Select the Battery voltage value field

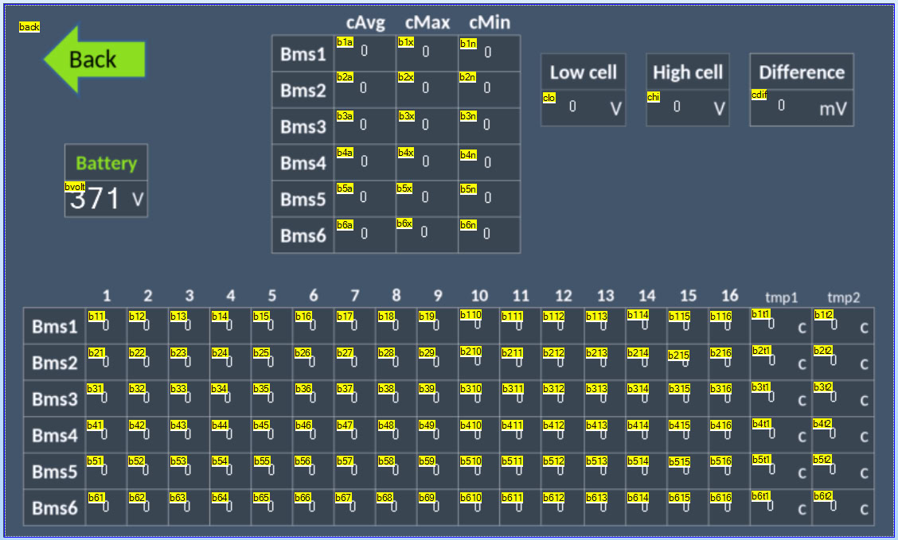click(96, 199)
